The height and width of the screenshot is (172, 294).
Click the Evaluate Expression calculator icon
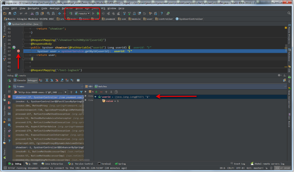(78, 80)
